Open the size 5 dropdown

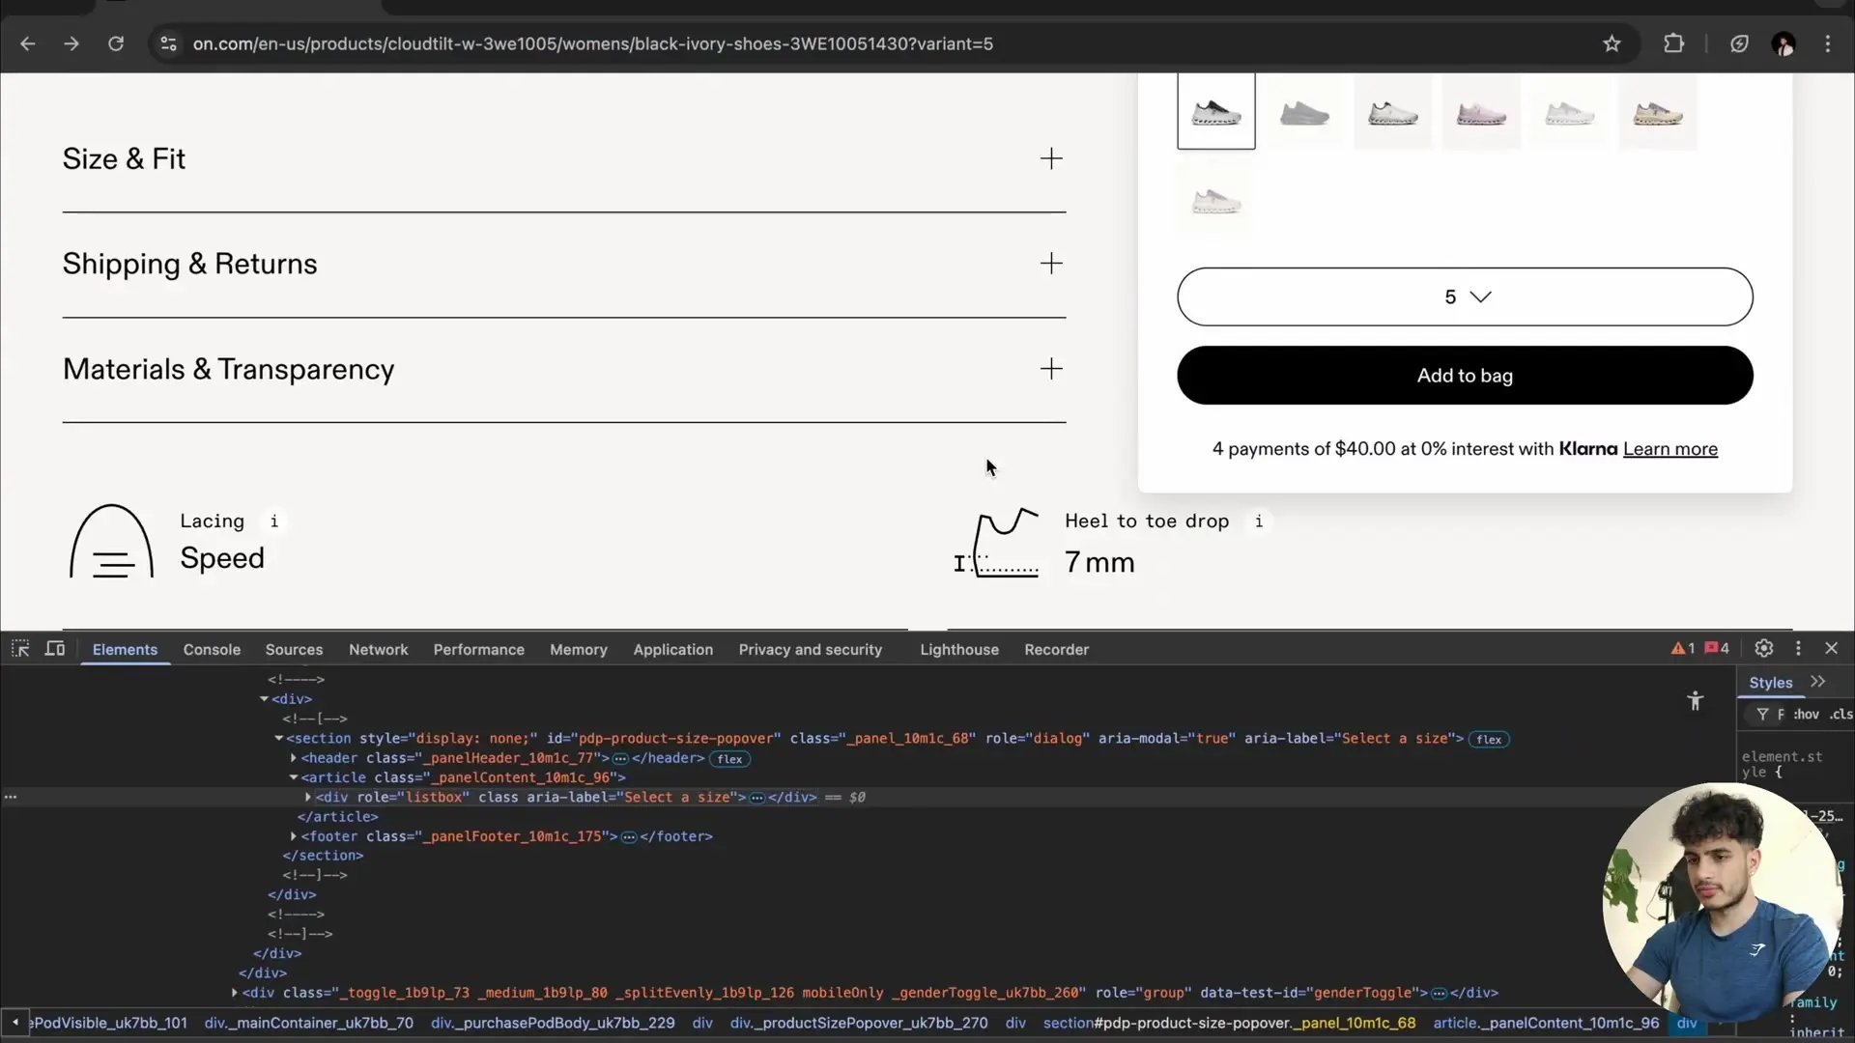coord(1465,296)
